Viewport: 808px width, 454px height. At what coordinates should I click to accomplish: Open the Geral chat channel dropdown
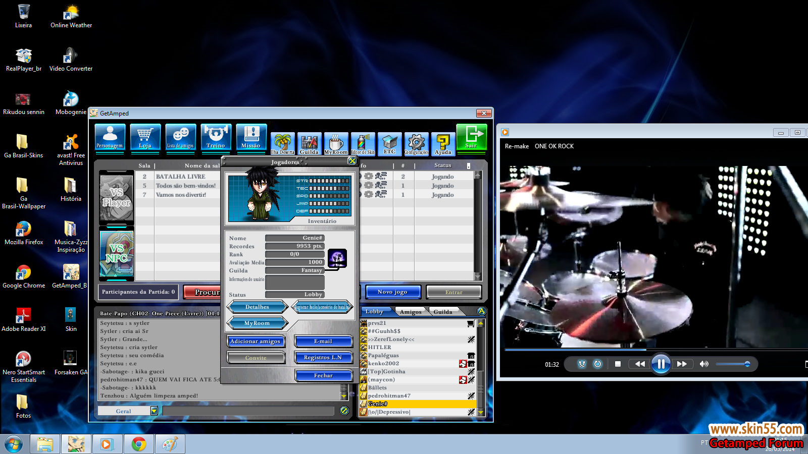pos(154,411)
